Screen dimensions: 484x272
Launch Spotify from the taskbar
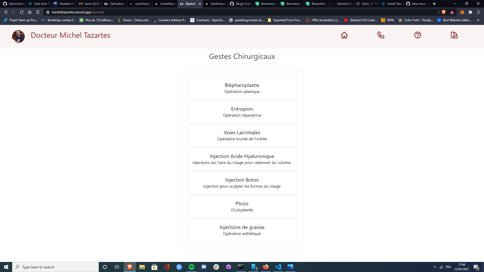pyautogui.click(x=192, y=267)
